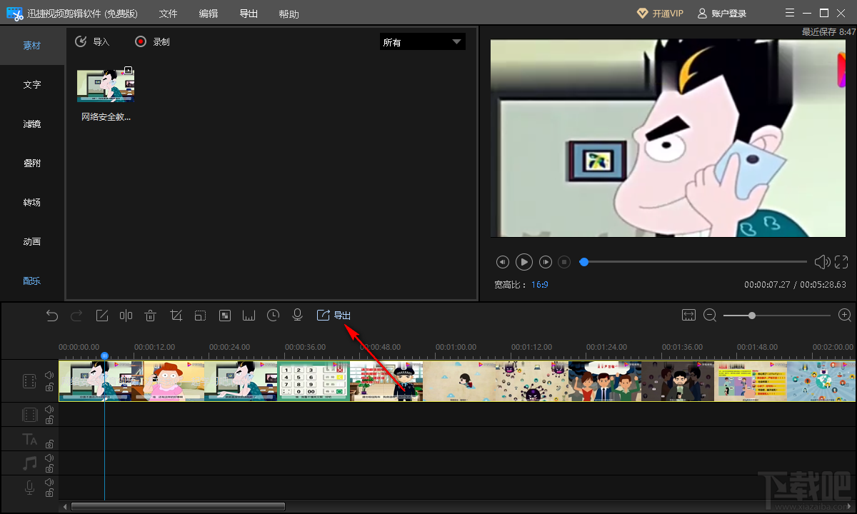857x514 pixels.
Task: Open the crop tool
Action: tap(176, 316)
